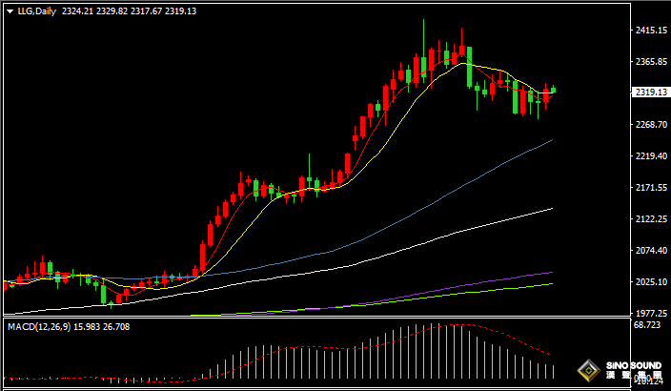The image size is (671, 391).
Task: Click the tallest green candle wick at peak
Action: [424, 33]
